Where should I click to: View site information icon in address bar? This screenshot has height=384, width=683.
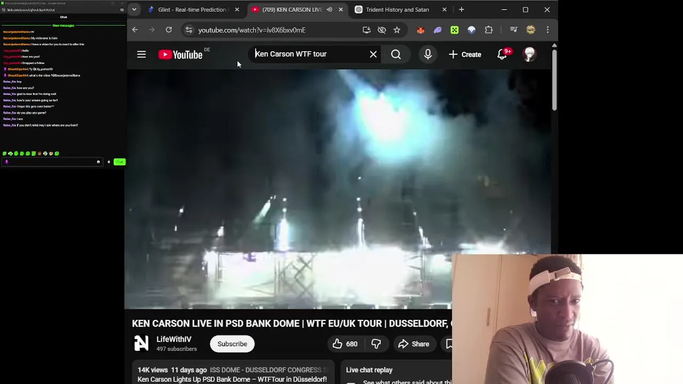pyautogui.click(x=188, y=30)
